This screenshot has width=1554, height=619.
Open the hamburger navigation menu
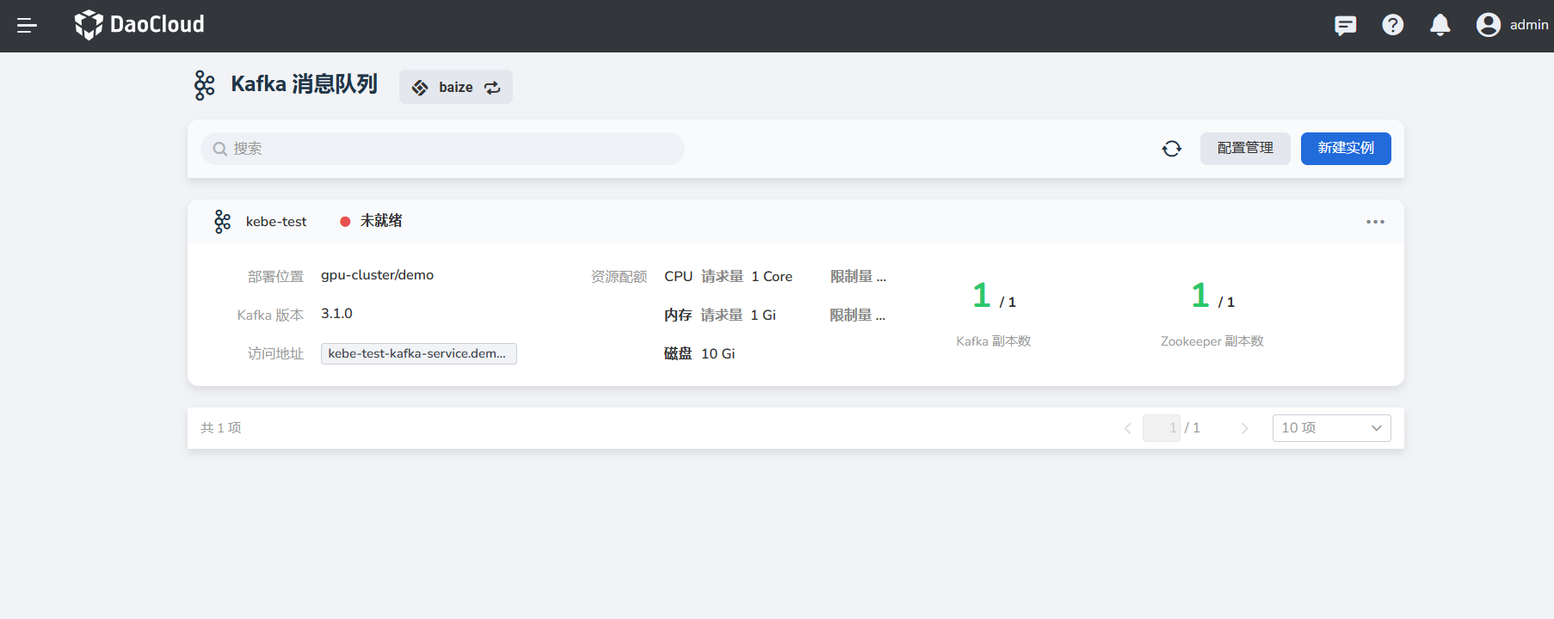point(27,26)
